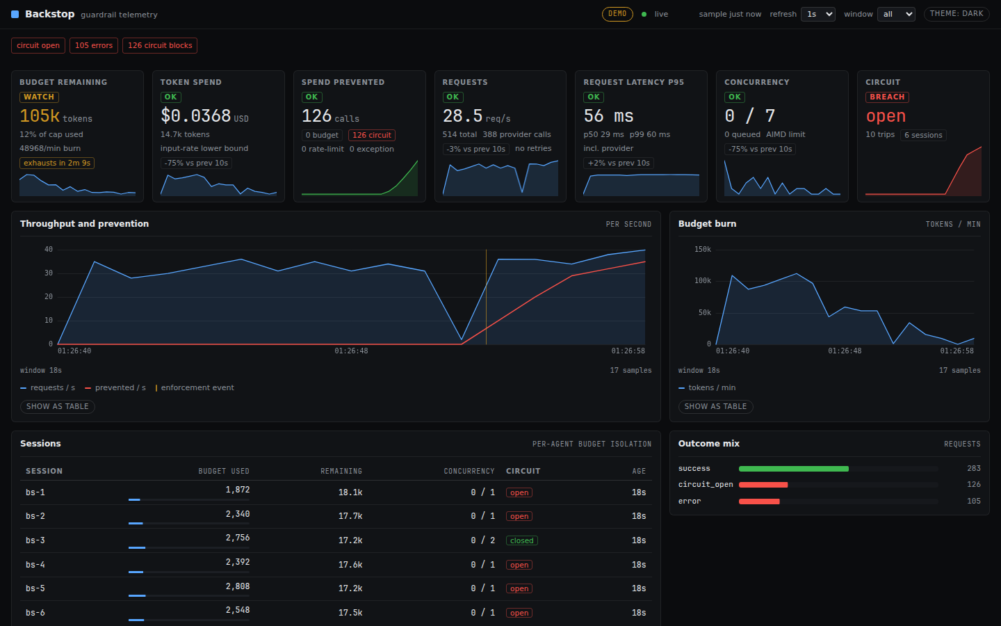
Task: Show Budget burn chart as table
Action: pyautogui.click(x=716, y=406)
